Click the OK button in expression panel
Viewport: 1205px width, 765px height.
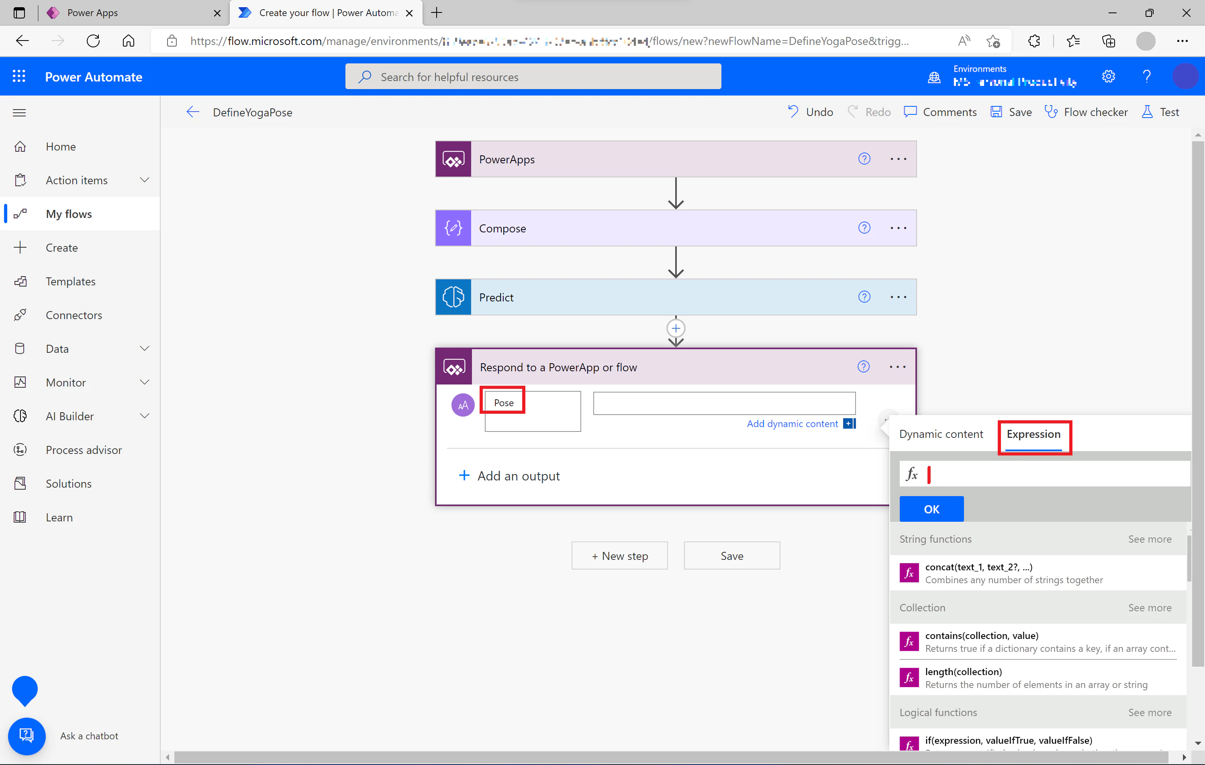point(931,509)
